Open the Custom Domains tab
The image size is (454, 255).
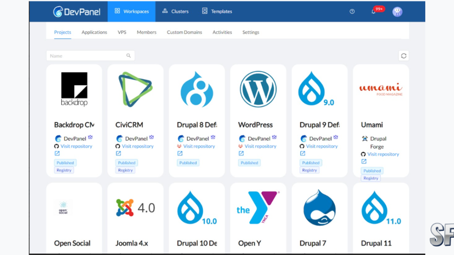coord(184,32)
